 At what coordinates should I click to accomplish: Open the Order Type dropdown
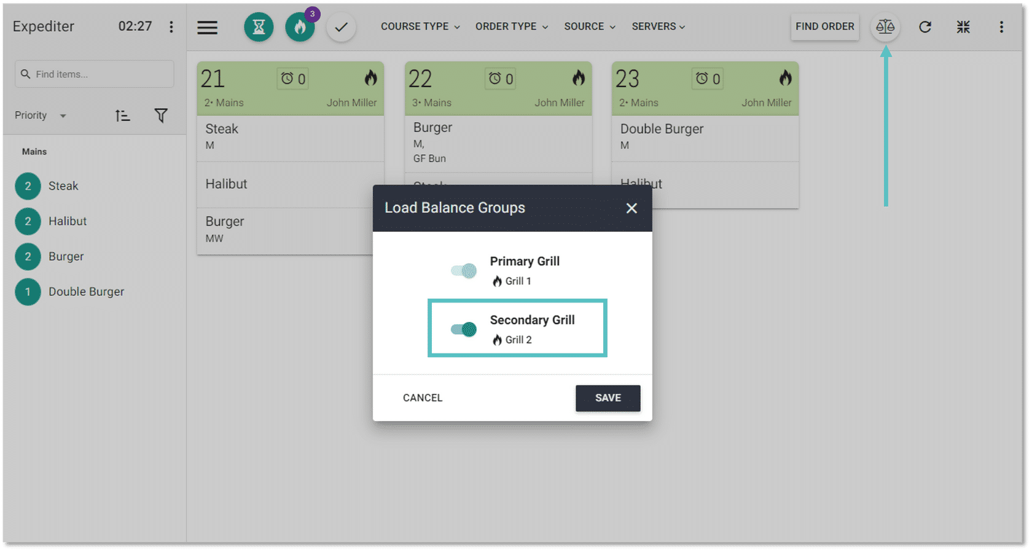point(511,26)
